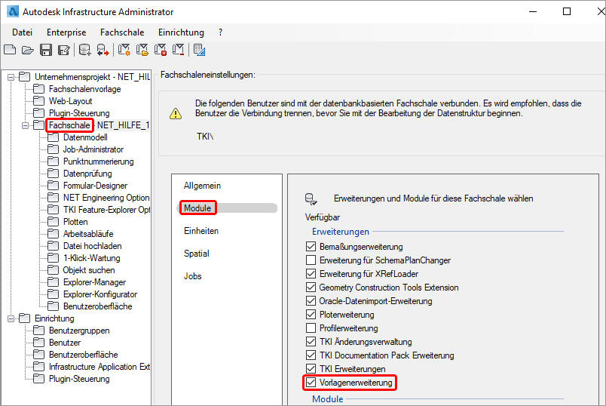The height and width of the screenshot is (406, 606).
Task: Click the database with plus sign icon
Action: point(84,50)
